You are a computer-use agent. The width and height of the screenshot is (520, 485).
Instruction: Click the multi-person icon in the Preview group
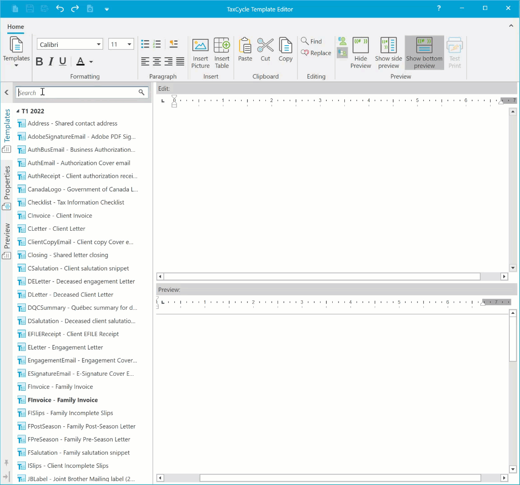342,52
